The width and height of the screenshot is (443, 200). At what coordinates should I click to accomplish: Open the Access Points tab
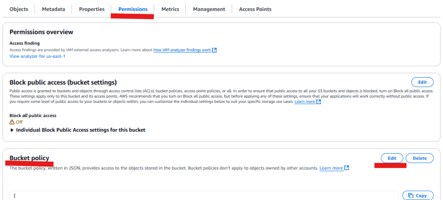(255, 9)
